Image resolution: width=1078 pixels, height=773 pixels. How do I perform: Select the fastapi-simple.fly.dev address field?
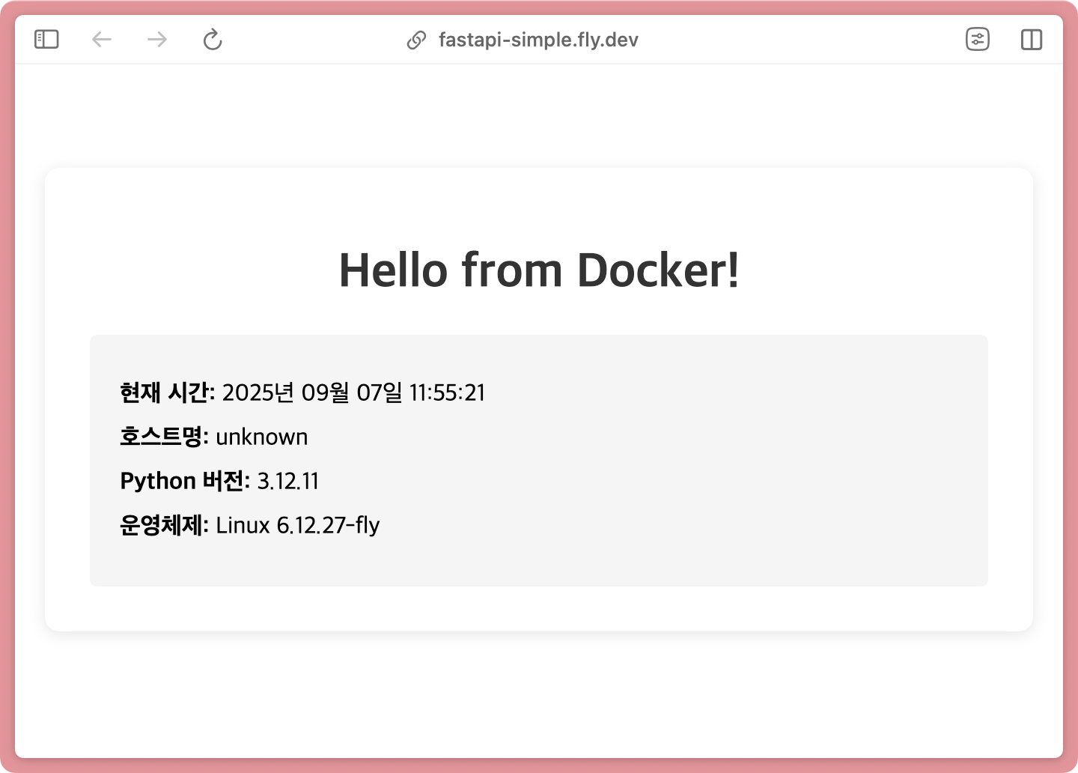538,40
